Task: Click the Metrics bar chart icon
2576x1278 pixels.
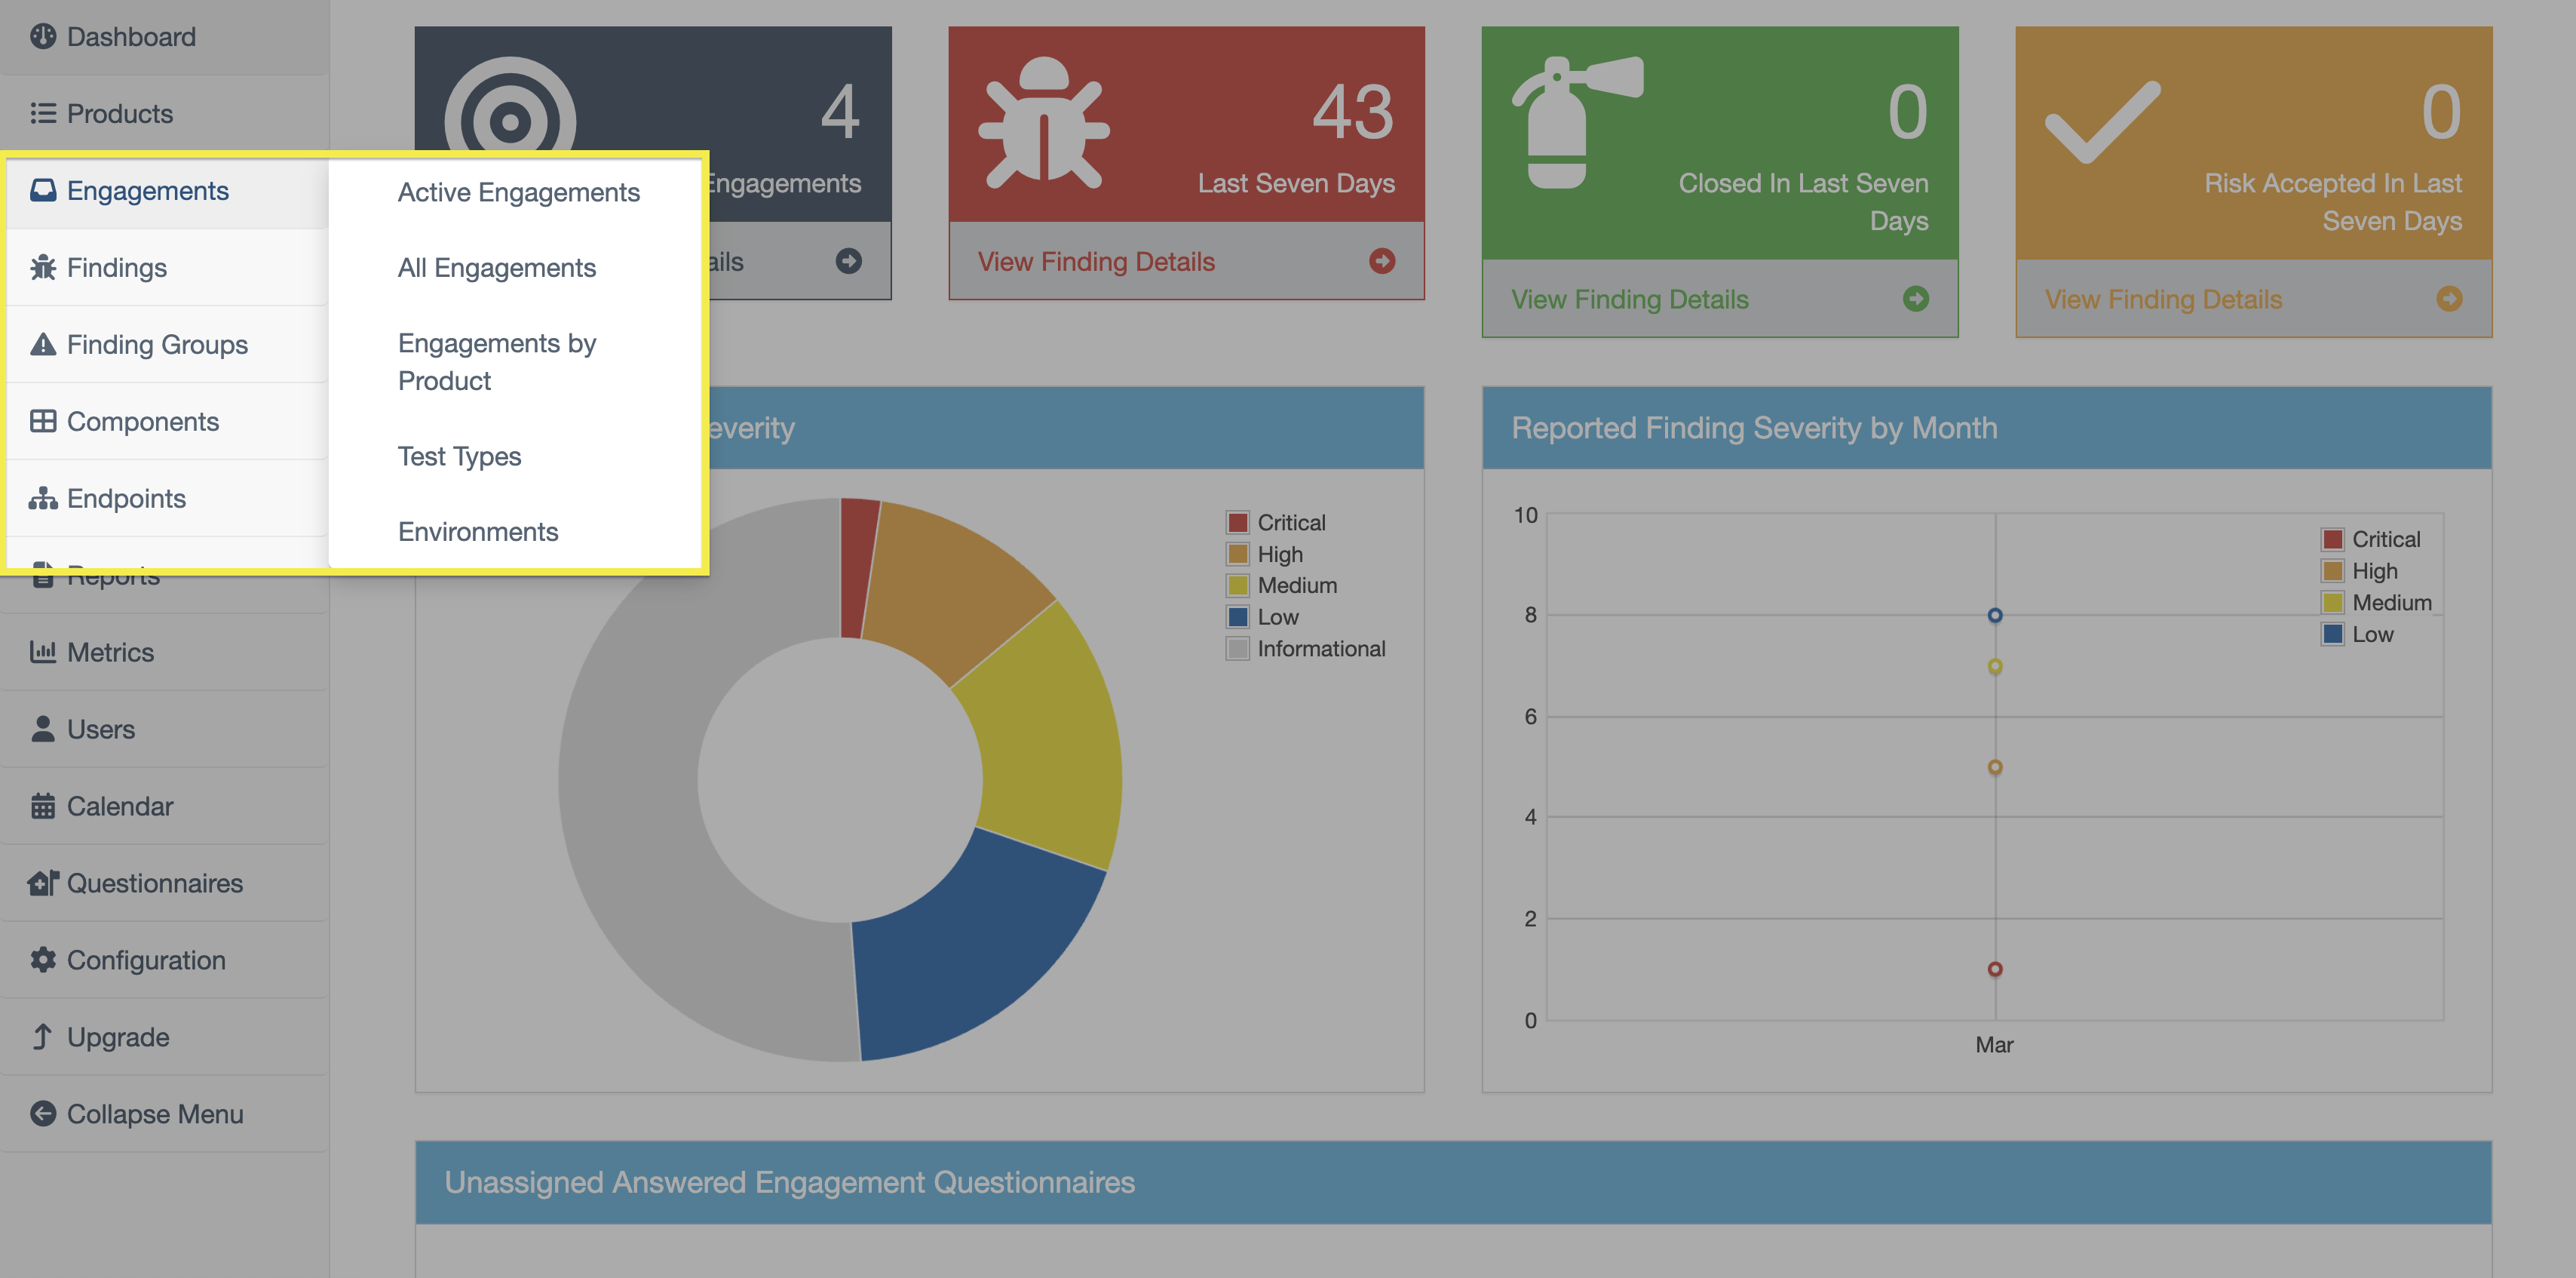Action: point(43,653)
